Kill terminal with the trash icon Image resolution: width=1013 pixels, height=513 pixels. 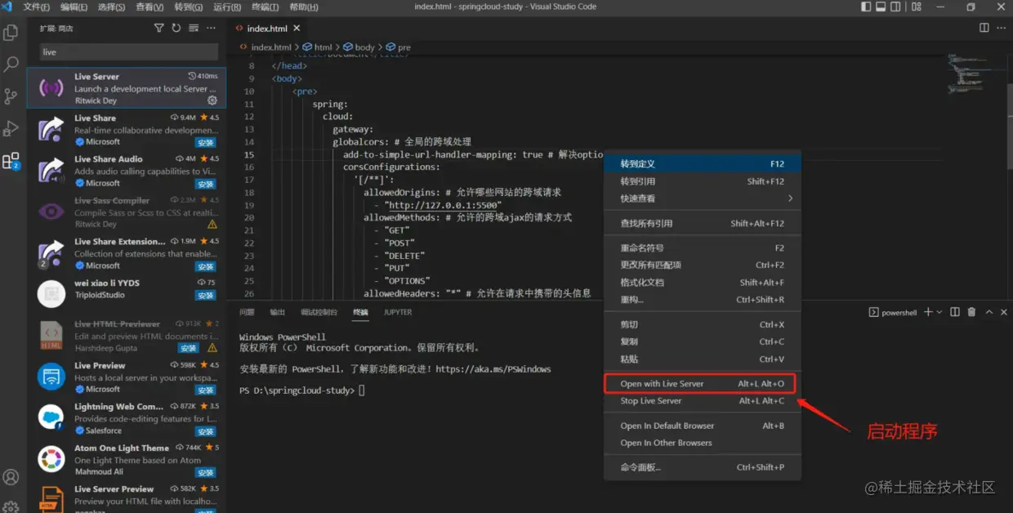pos(971,312)
